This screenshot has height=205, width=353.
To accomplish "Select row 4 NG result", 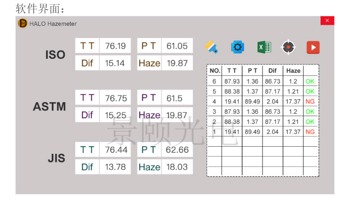I will (310, 102).
